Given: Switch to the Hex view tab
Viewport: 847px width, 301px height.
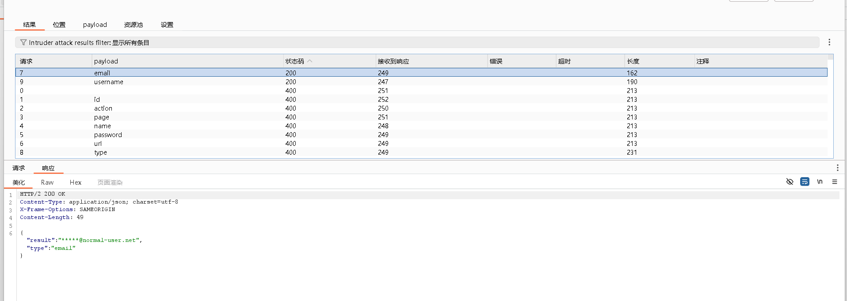Looking at the screenshot, I should tap(76, 182).
